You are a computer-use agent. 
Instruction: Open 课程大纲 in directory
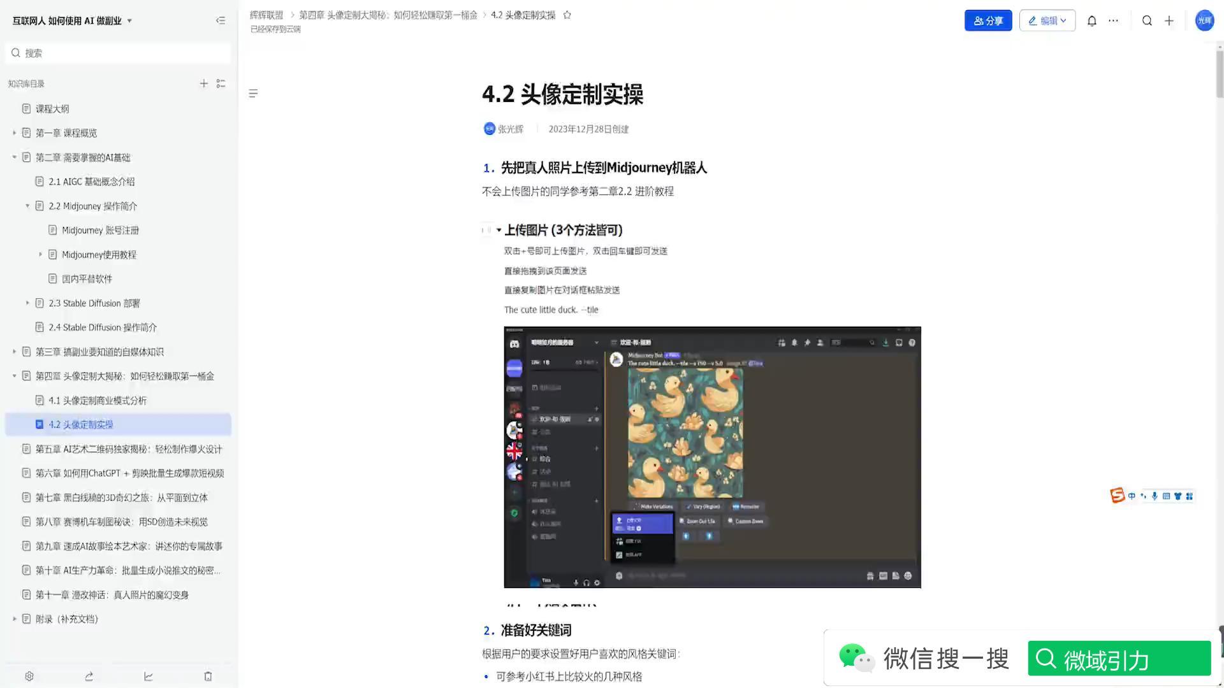(x=52, y=109)
